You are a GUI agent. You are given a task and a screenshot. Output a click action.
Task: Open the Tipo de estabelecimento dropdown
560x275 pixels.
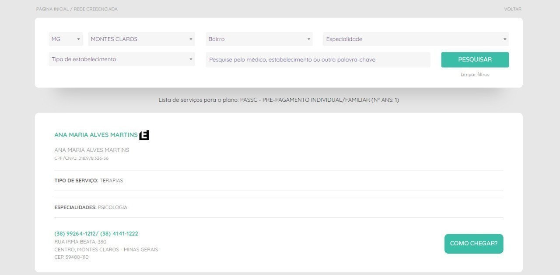pos(122,59)
